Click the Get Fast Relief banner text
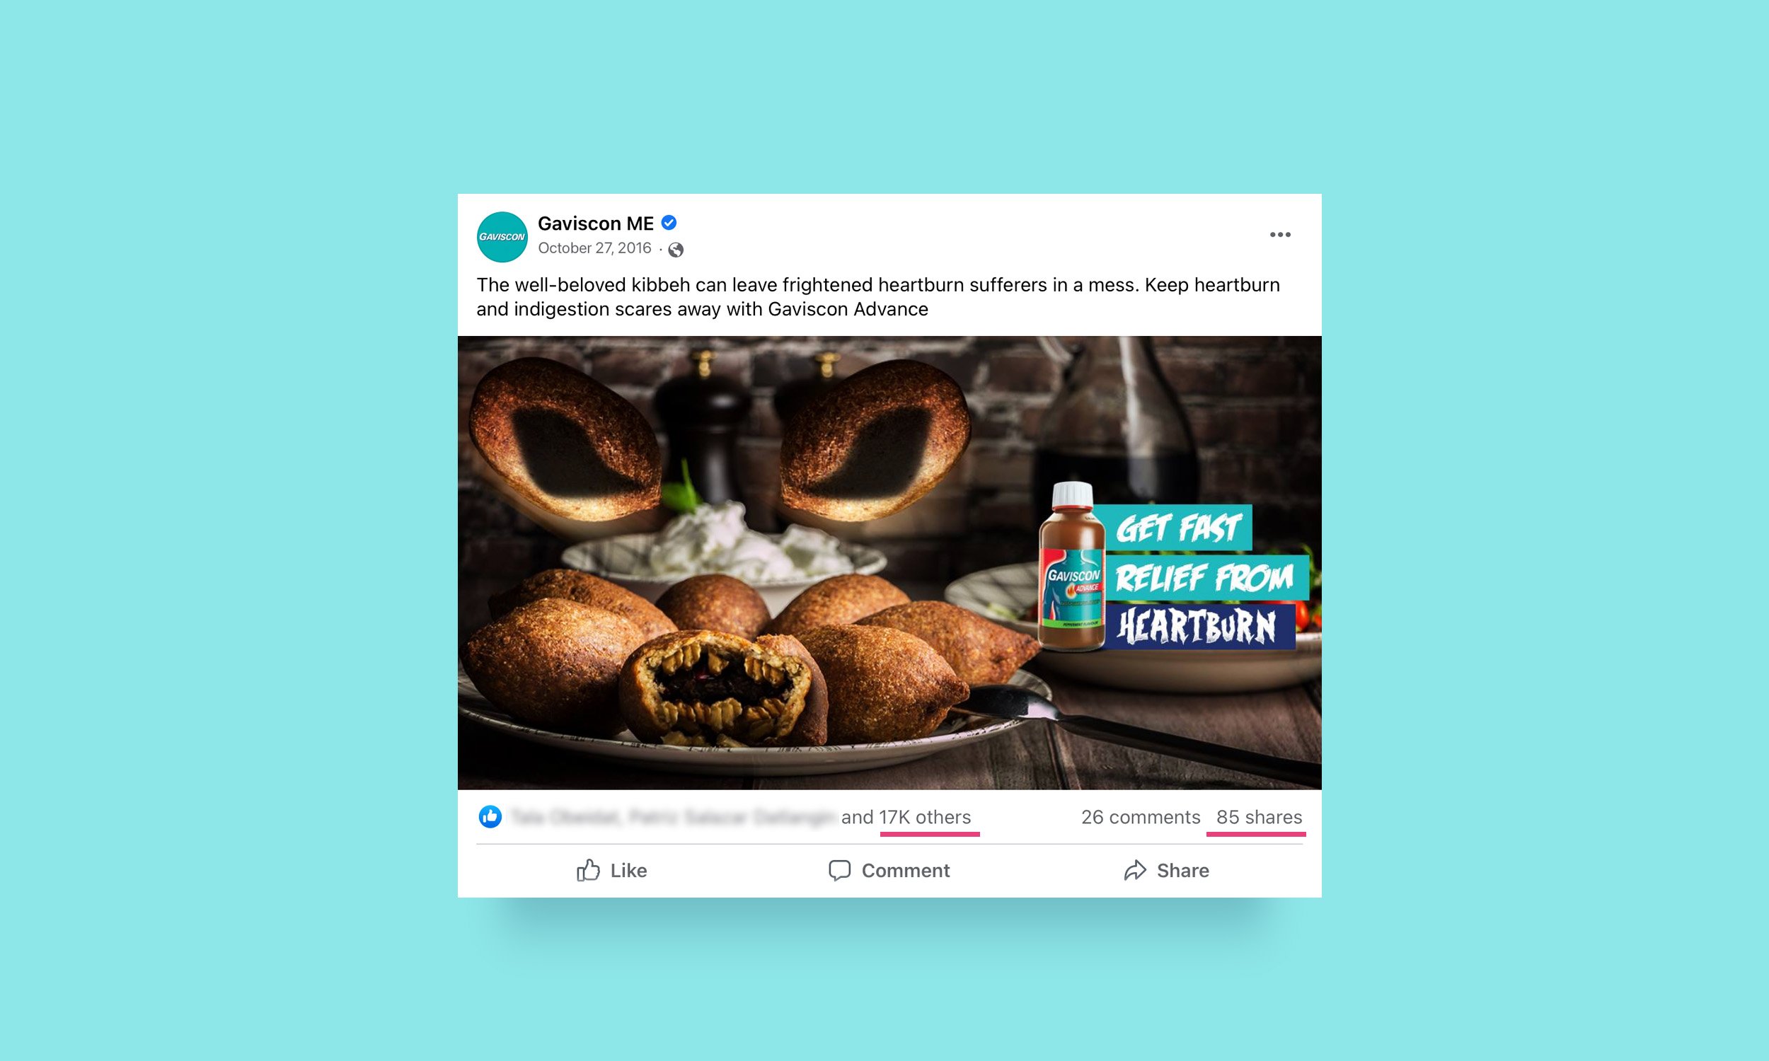 tap(1206, 577)
